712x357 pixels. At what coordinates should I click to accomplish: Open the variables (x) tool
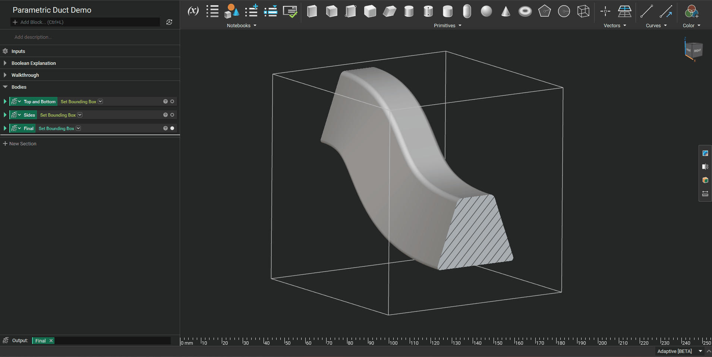(193, 11)
